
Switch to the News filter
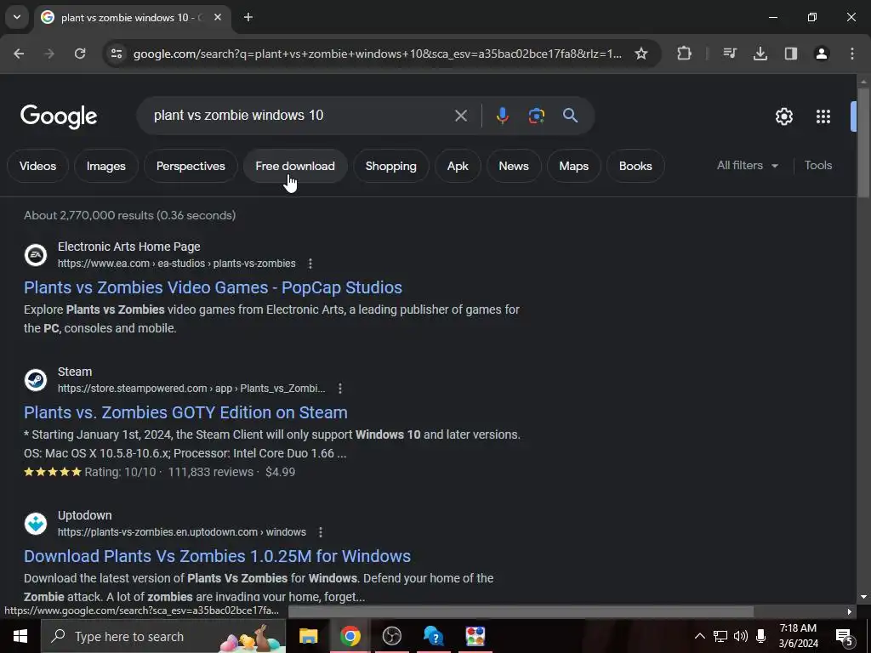(x=514, y=166)
